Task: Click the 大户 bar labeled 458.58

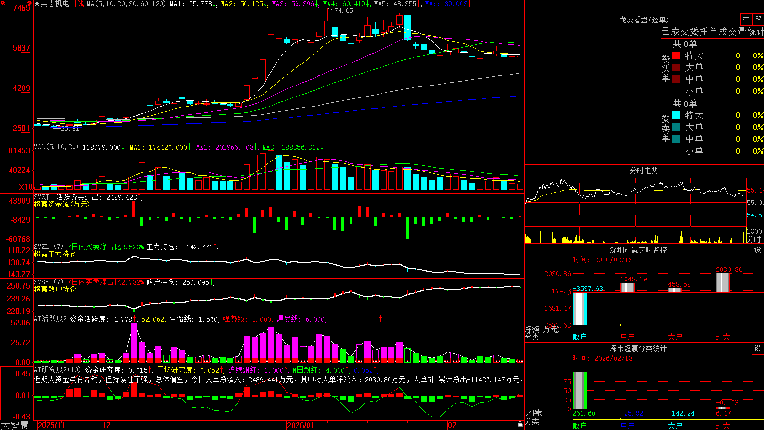Action: [x=675, y=290]
